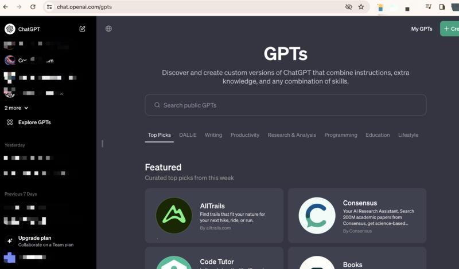Click the Search public GPTs field
Viewport: 459px width, 269px height.
click(x=285, y=105)
